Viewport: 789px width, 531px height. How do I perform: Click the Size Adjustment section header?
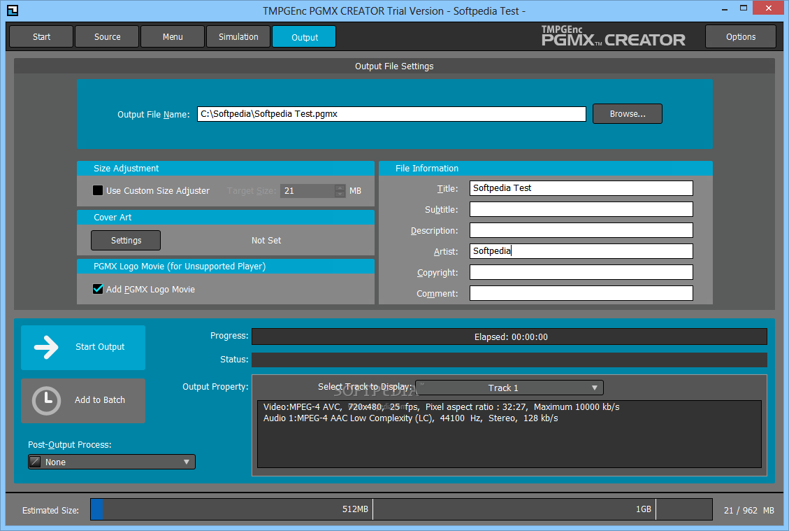226,169
